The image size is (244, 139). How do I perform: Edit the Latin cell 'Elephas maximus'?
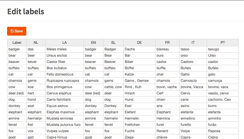[x=65, y=112]
